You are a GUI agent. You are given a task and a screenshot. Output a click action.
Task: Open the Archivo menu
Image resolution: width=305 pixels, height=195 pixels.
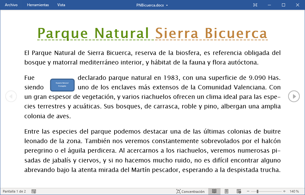click(11, 5)
